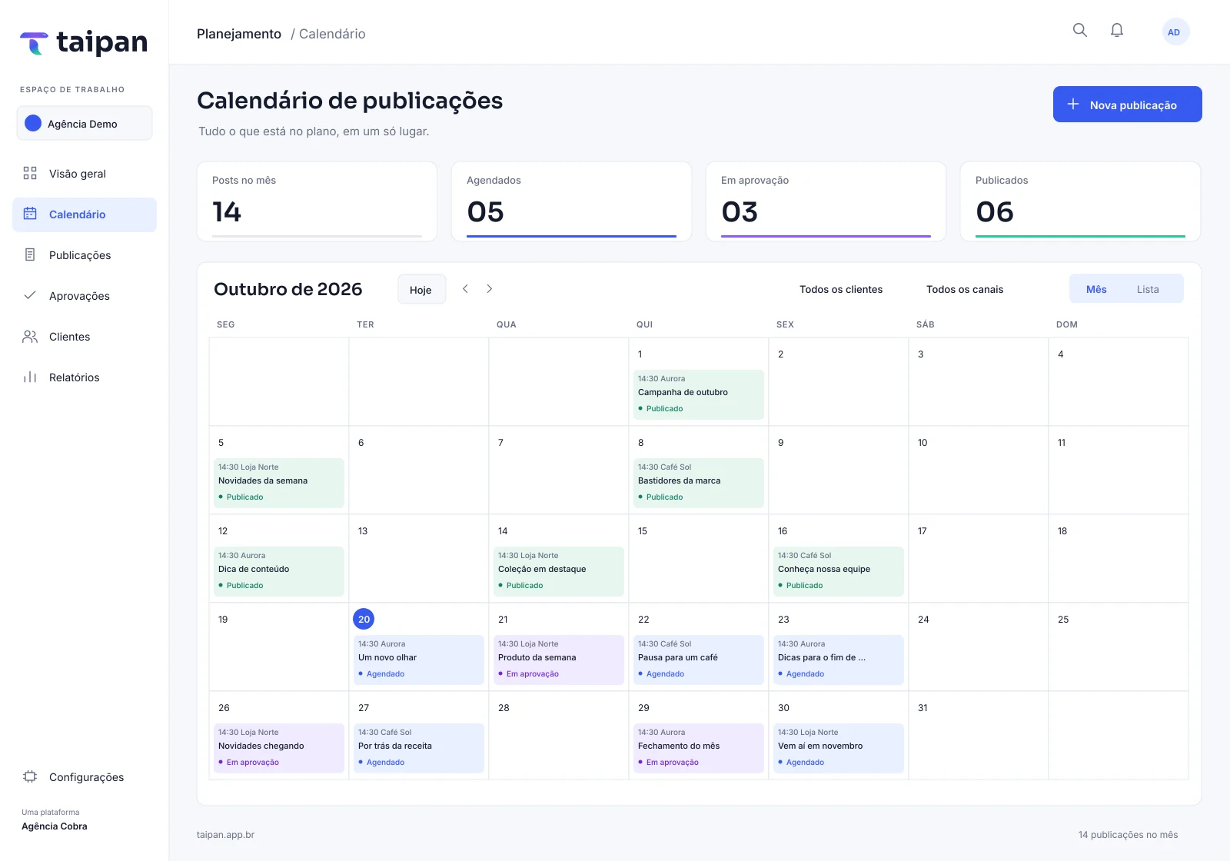Open the Todos os clientes filter
This screenshot has height=861, width=1230.
pos(841,289)
